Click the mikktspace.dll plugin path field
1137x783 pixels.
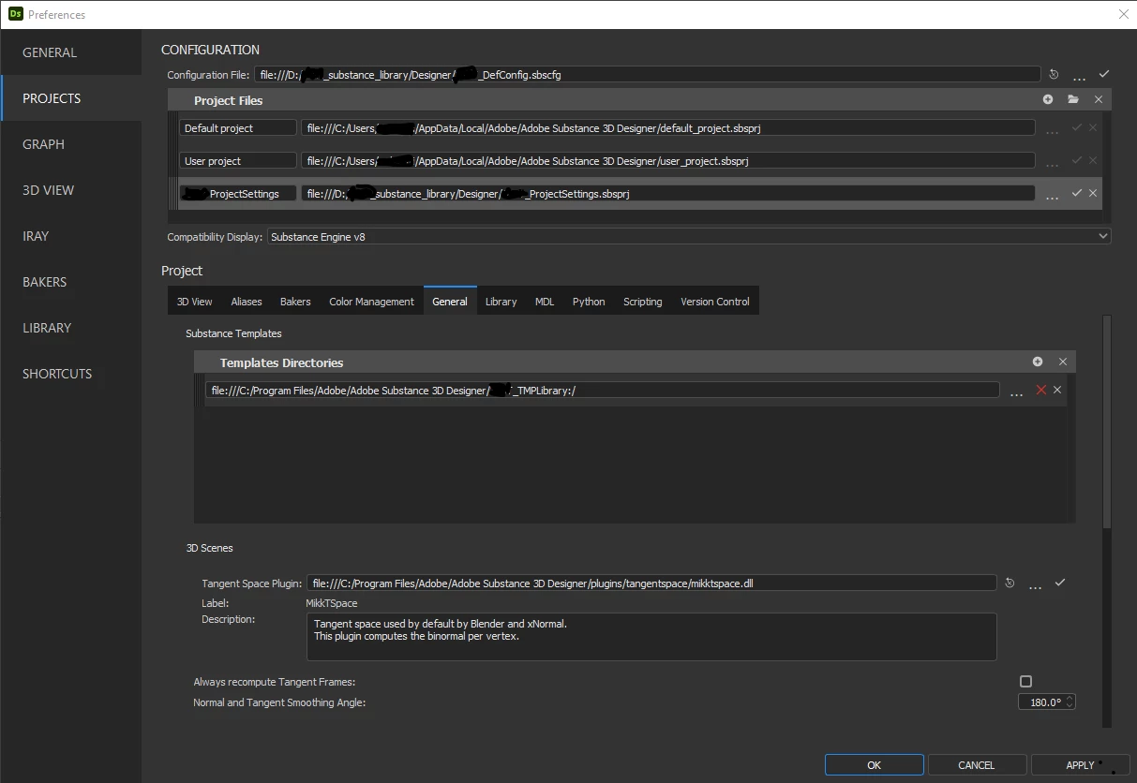[651, 584]
